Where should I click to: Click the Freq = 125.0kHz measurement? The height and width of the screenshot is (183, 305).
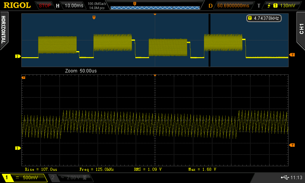(97, 169)
